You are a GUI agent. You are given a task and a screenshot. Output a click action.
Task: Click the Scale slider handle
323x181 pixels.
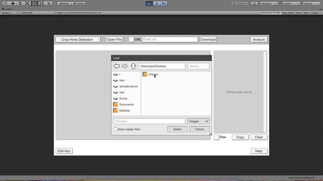(65, 13)
